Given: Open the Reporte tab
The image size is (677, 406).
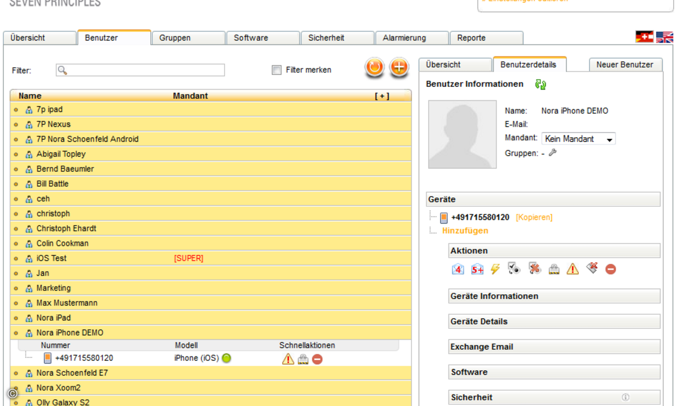Looking at the screenshot, I should 486,38.
